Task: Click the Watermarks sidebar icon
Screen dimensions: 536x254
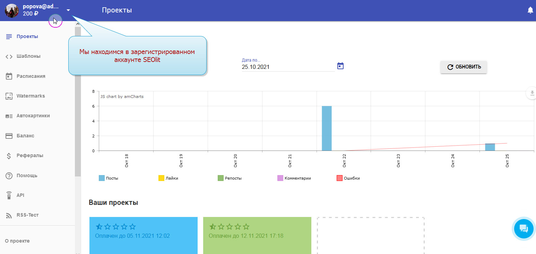Action: pyautogui.click(x=9, y=96)
